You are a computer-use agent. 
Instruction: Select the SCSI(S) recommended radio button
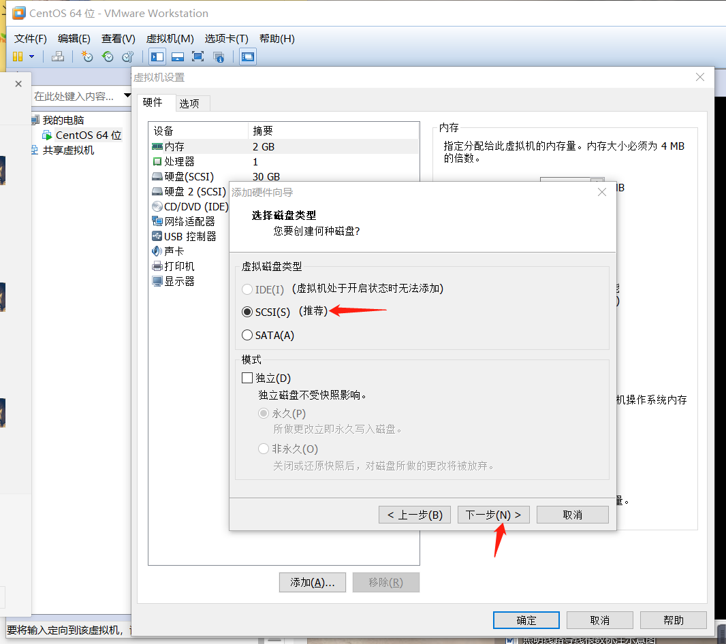pyautogui.click(x=247, y=312)
